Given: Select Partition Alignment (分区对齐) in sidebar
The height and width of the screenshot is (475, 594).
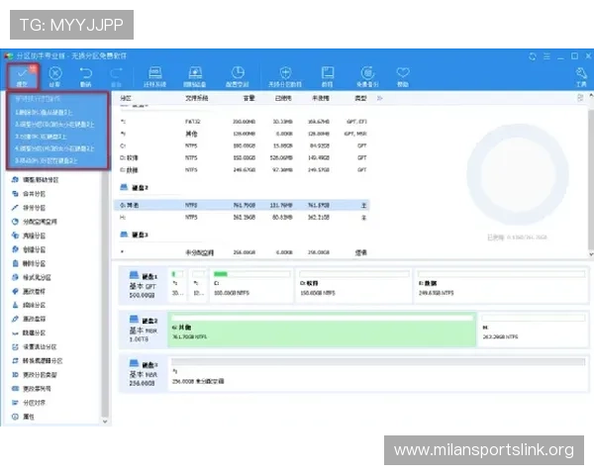Looking at the screenshot, I should pos(29,403).
